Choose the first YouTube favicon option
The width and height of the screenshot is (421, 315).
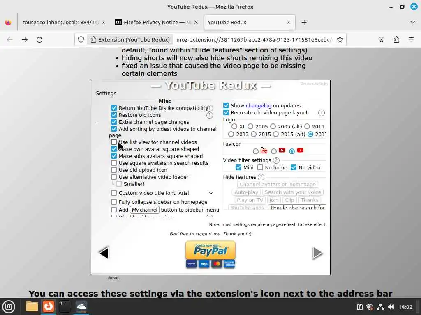coord(256,151)
